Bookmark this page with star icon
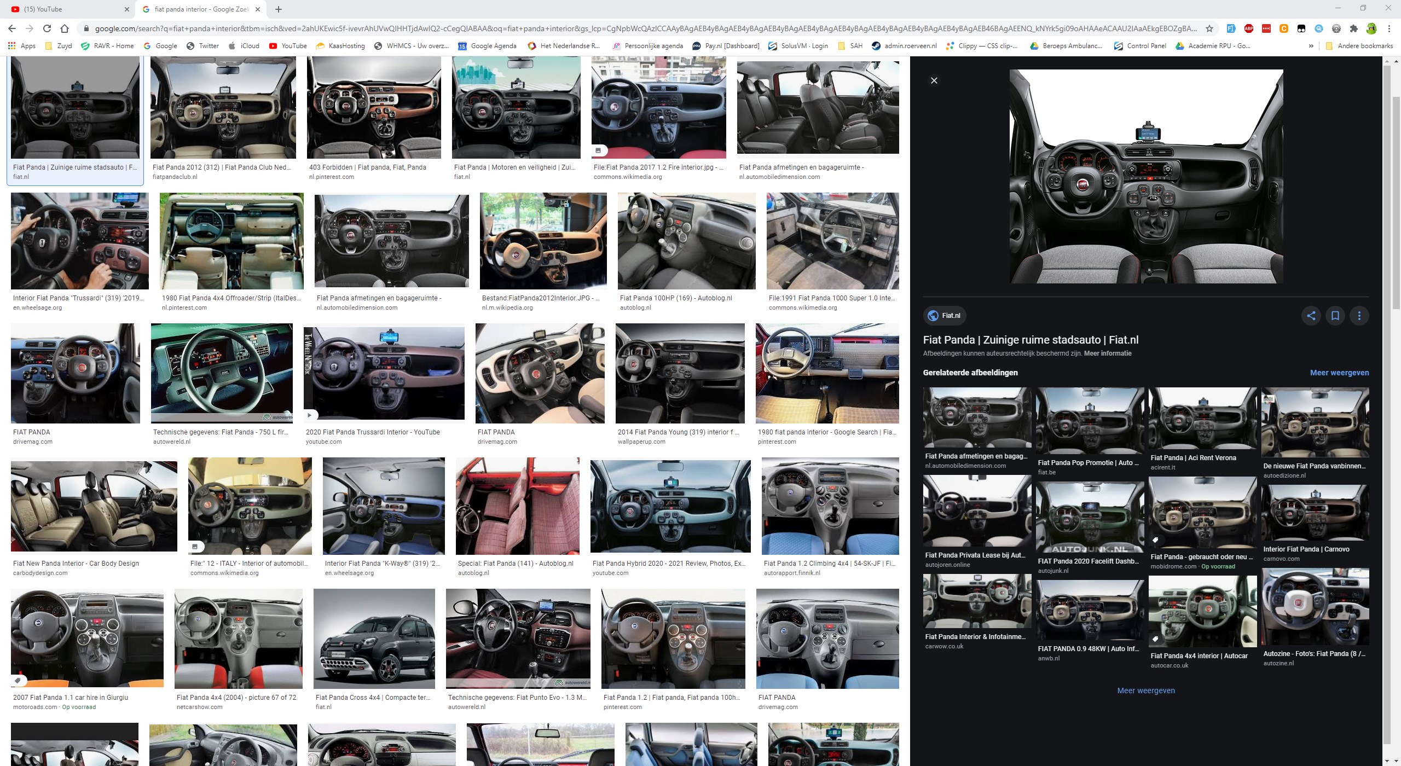The image size is (1401, 766). pos(1209,28)
